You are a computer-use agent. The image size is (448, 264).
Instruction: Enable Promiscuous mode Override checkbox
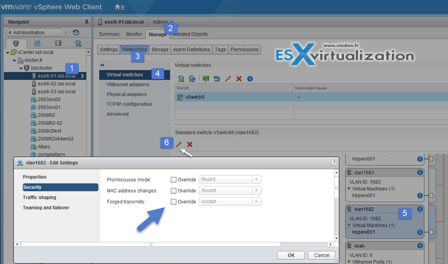pyautogui.click(x=174, y=179)
